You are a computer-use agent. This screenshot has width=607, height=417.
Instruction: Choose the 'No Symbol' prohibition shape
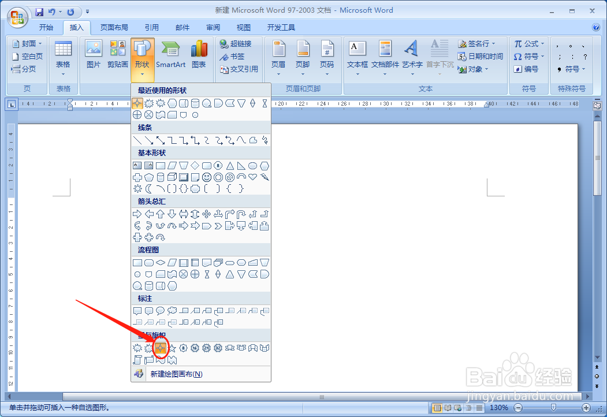click(x=230, y=177)
